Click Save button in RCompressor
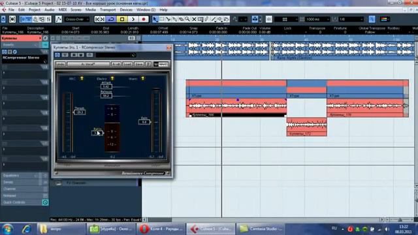This screenshot has height=235, width=418. (x=139, y=64)
